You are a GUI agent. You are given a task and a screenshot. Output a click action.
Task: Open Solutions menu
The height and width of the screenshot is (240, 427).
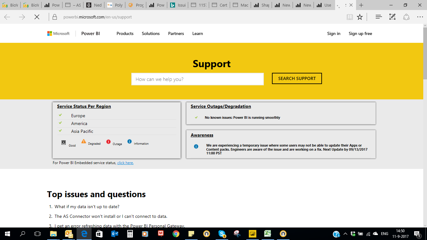pyautogui.click(x=151, y=33)
